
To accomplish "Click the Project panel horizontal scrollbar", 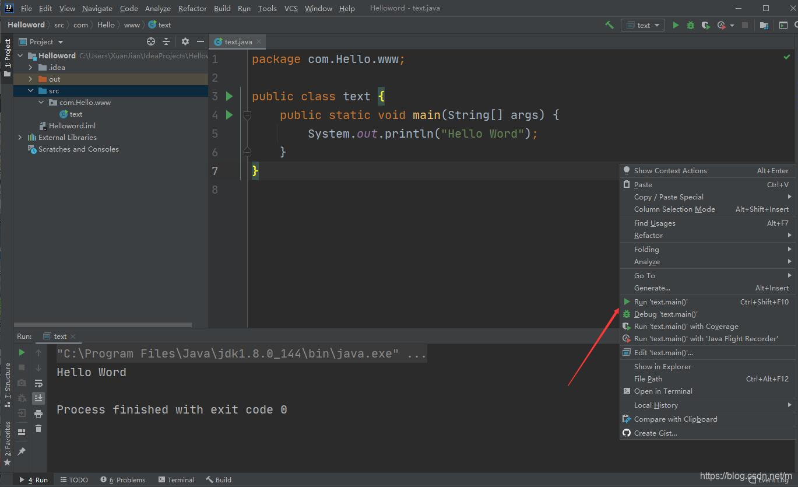I will (103, 325).
